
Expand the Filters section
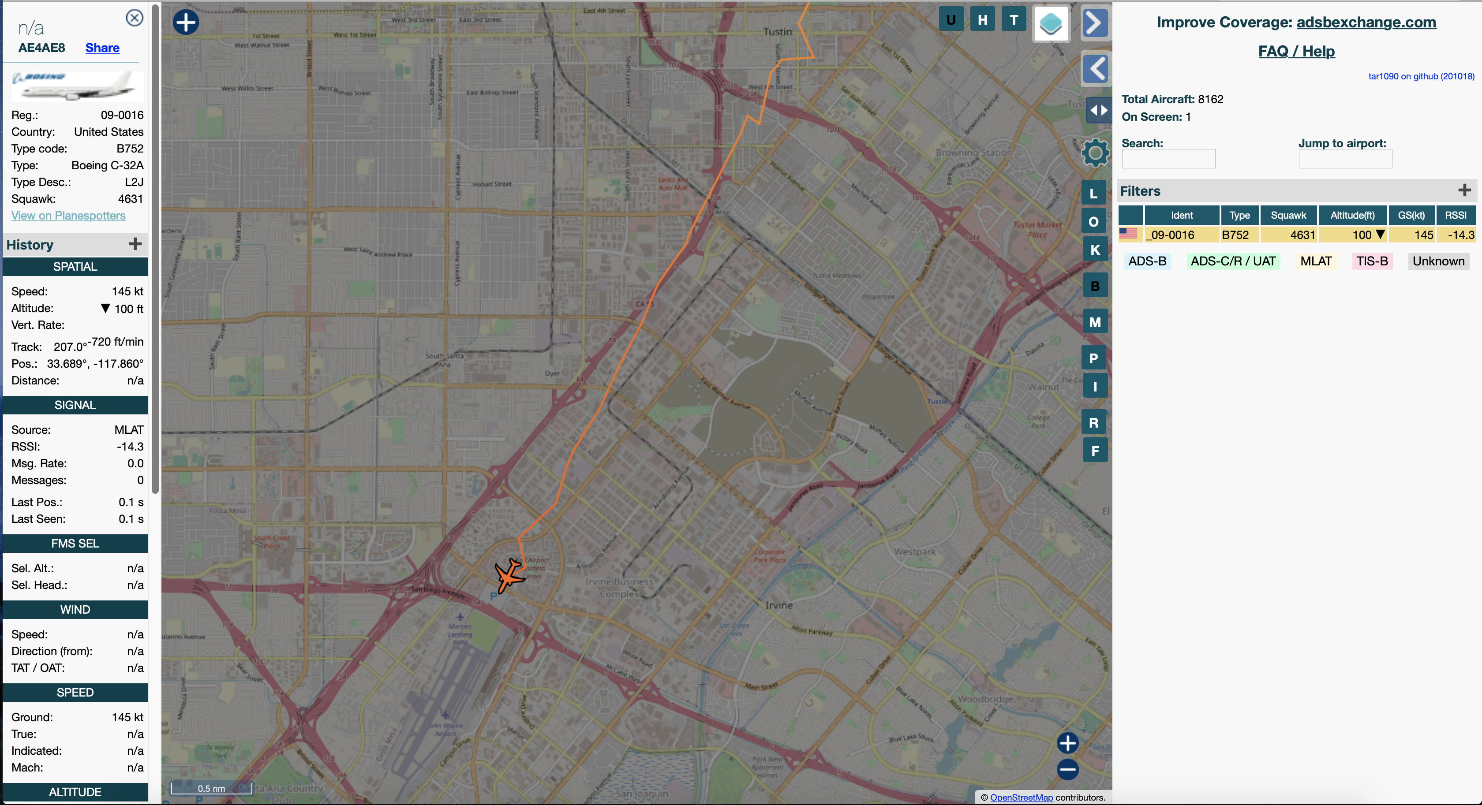pos(1465,190)
